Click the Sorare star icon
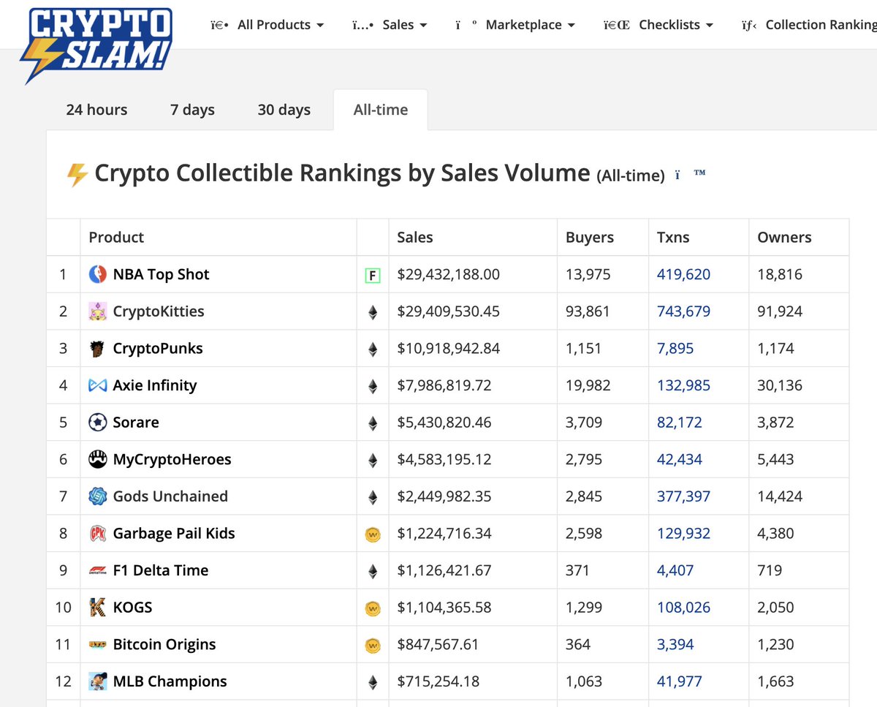The width and height of the screenshot is (877, 707). point(96,422)
